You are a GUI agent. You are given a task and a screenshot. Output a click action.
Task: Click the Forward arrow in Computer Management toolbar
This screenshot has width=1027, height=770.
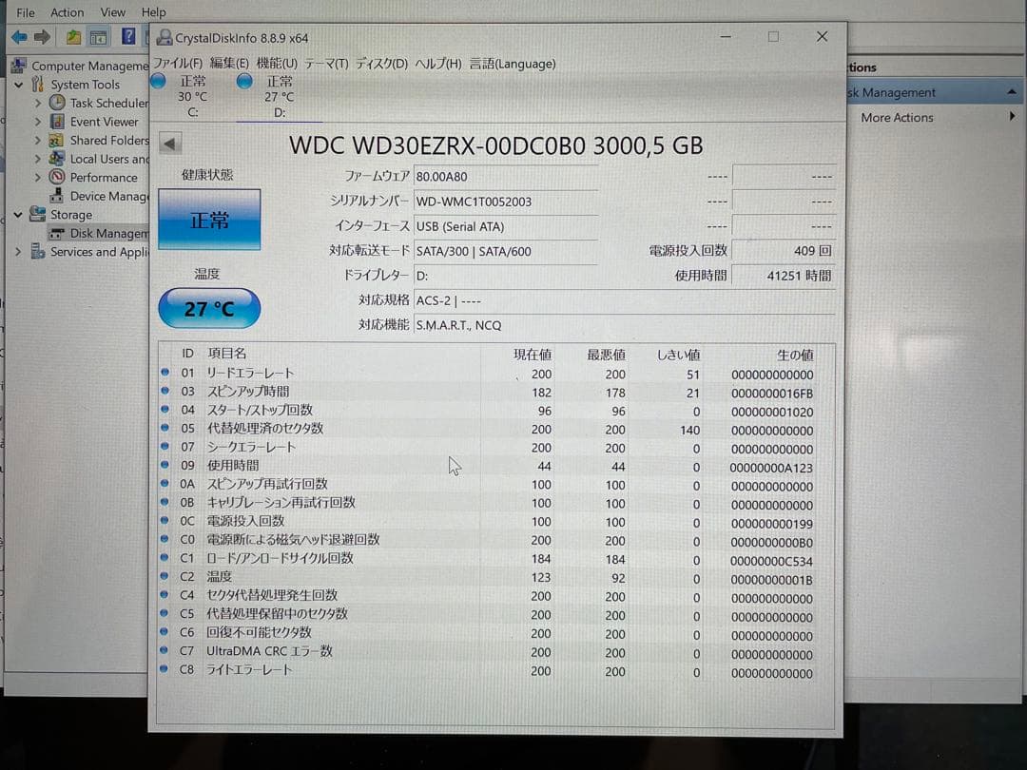43,37
